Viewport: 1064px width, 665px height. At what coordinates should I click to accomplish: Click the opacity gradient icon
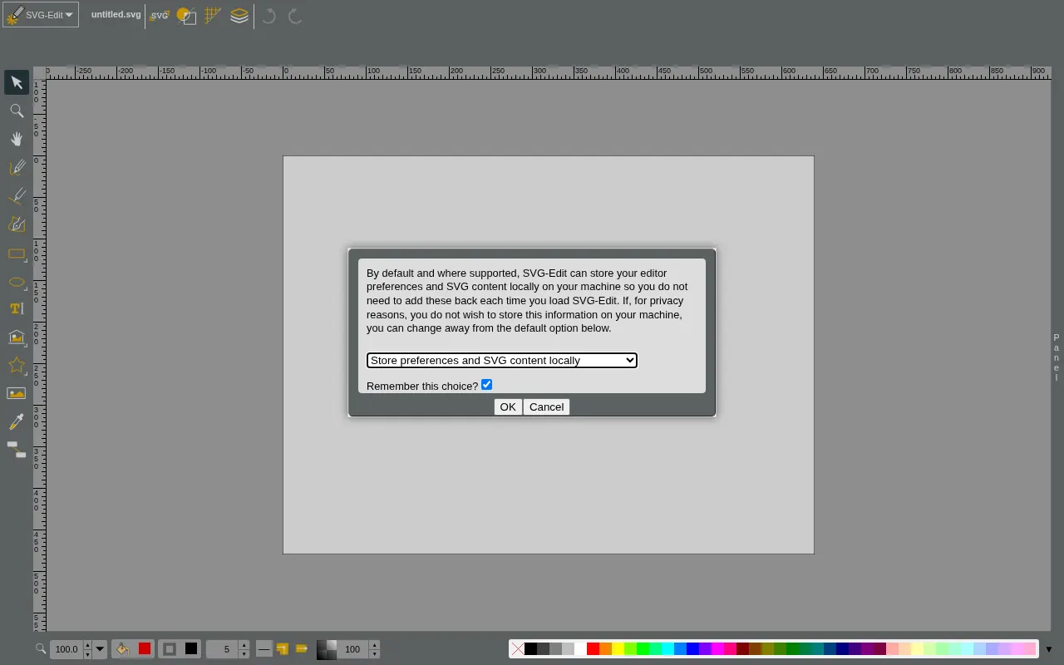327,649
